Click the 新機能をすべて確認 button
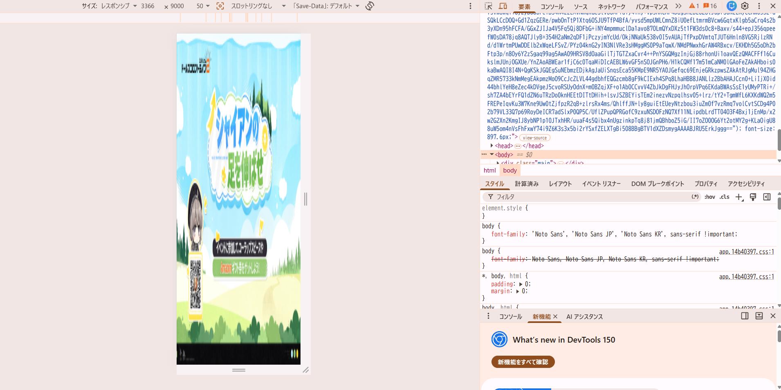 click(x=523, y=362)
